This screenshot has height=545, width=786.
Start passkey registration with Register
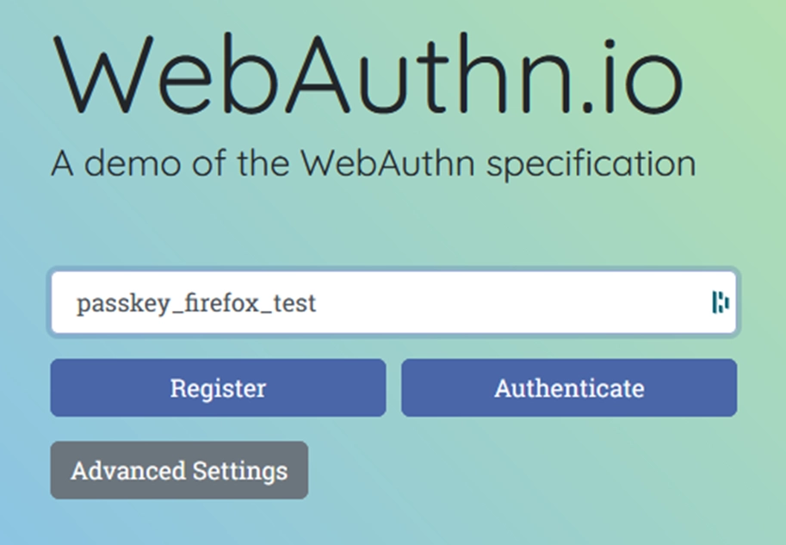click(218, 387)
